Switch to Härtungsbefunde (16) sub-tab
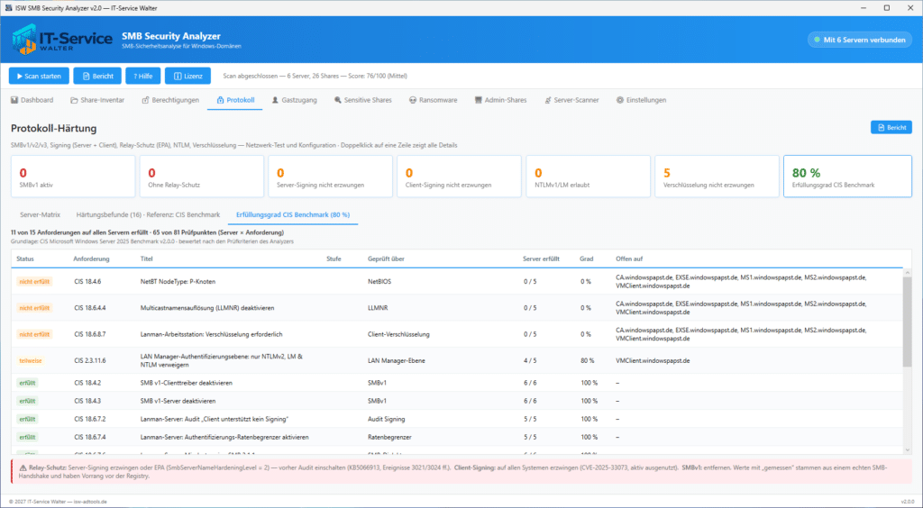 click(148, 214)
